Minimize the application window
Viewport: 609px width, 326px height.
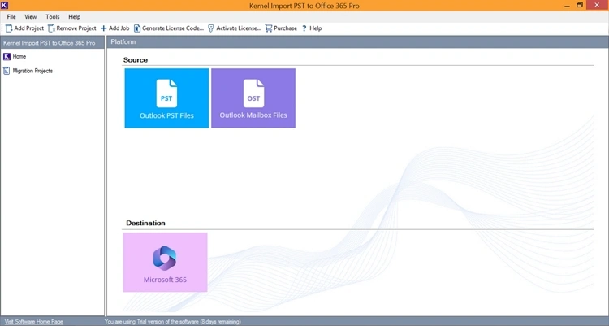pos(568,6)
